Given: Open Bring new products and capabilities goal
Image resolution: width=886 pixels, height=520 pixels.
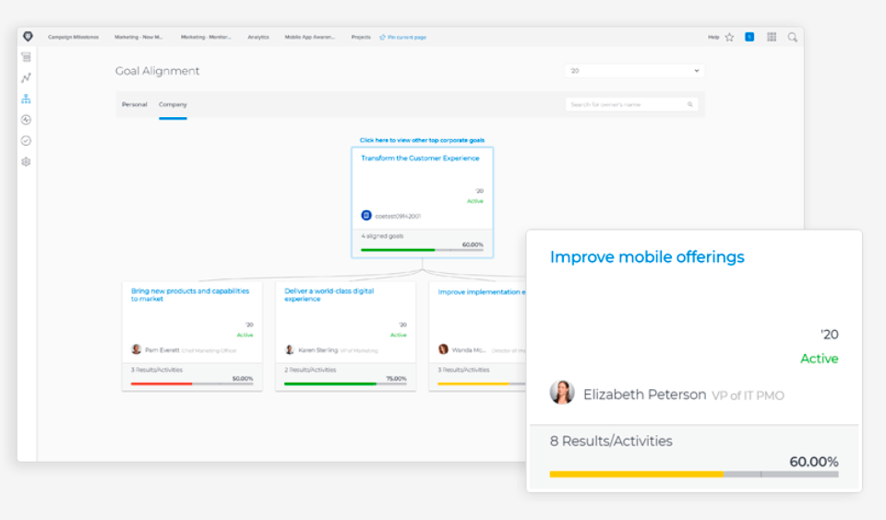Looking at the screenshot, I should (190, 295).
